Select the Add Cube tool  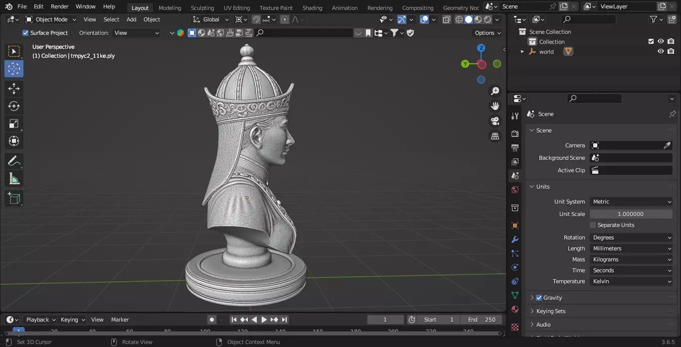pos(14,199)
